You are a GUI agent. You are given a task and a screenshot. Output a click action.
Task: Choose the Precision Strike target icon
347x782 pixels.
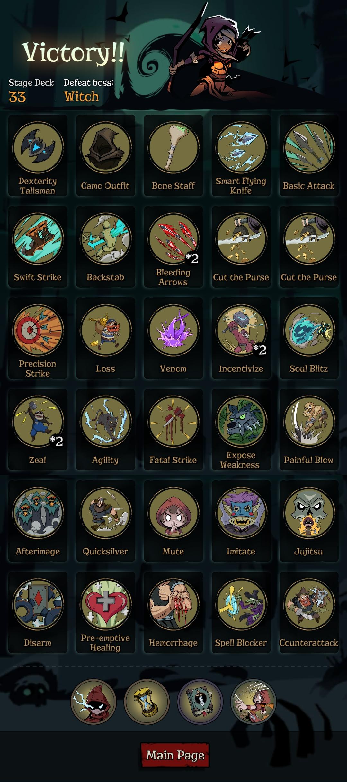[x=38, y=330]
